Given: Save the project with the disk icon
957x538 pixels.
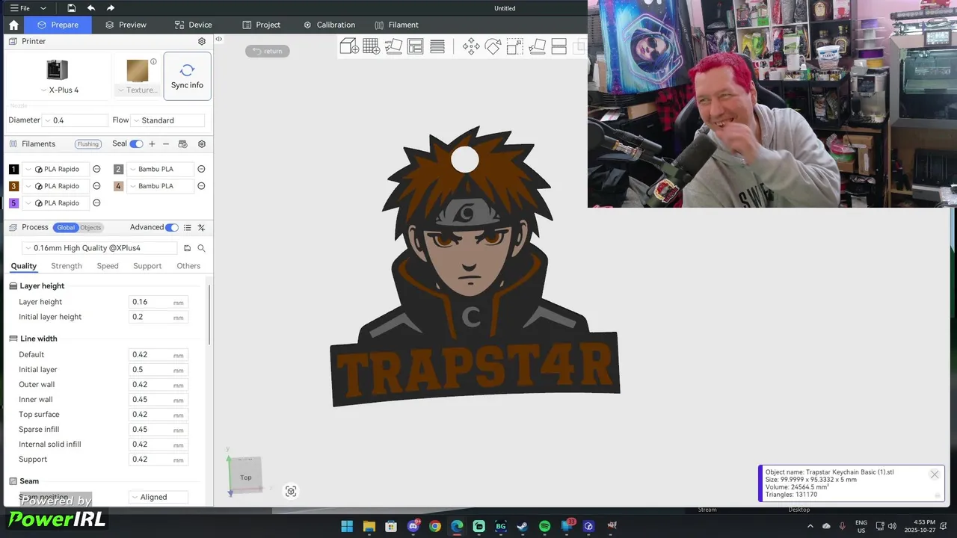Looking at the screenshot, I should click(x=71, y=8).
